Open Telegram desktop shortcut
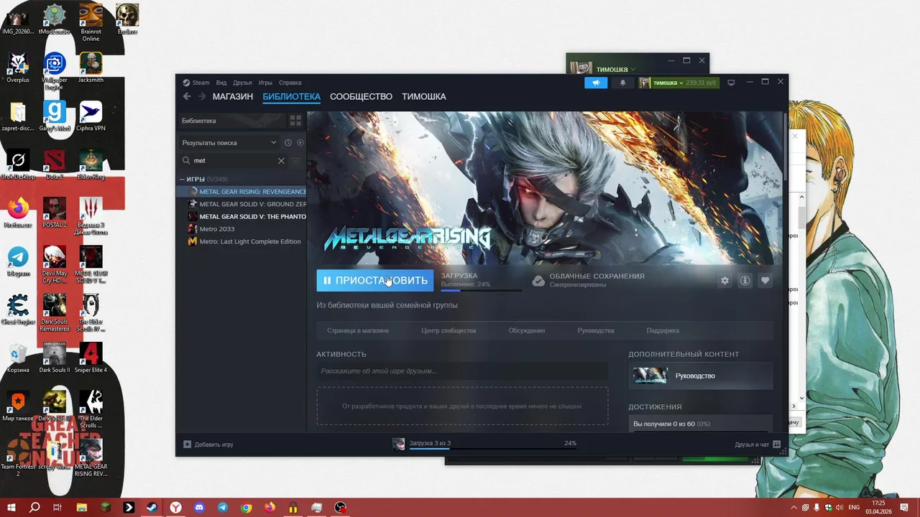This screenshot has height=517, width=920. [18, 262]
